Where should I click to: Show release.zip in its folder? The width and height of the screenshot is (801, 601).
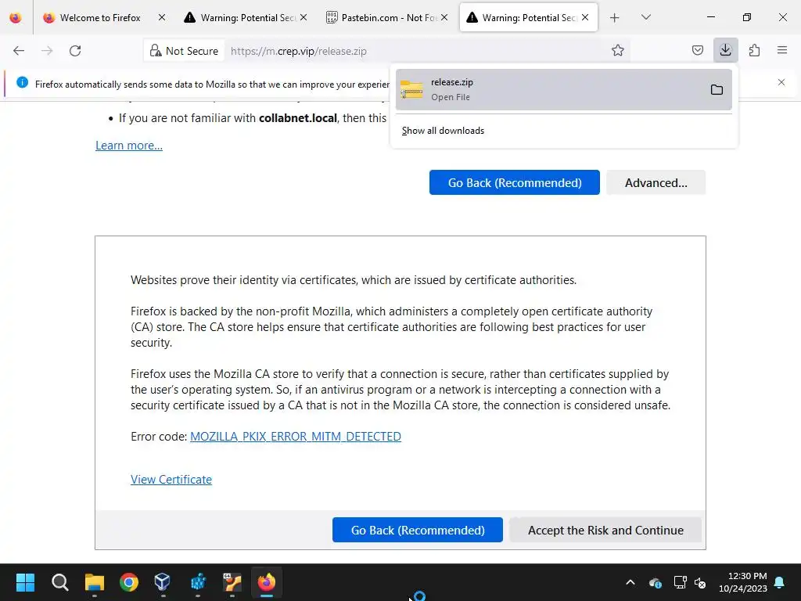point(717,90)
